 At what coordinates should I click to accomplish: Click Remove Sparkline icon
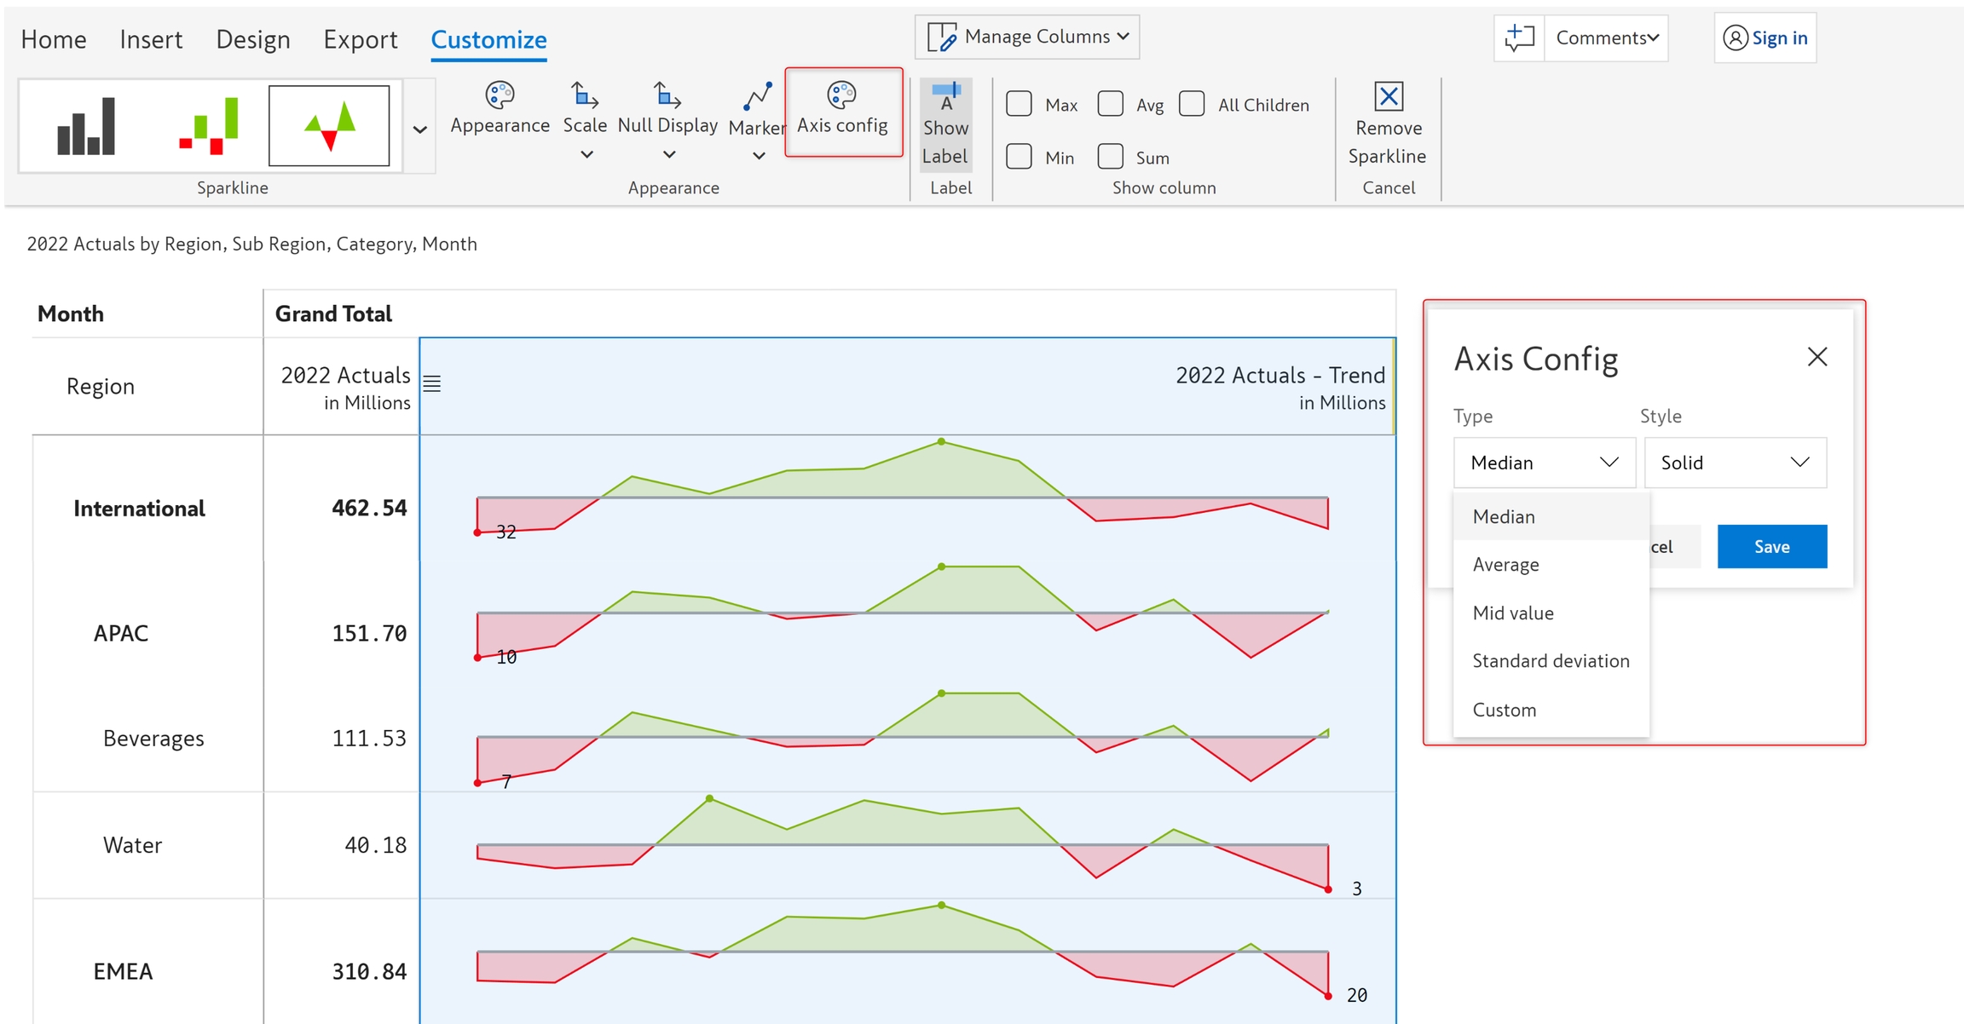click(x=1389, y=97)
